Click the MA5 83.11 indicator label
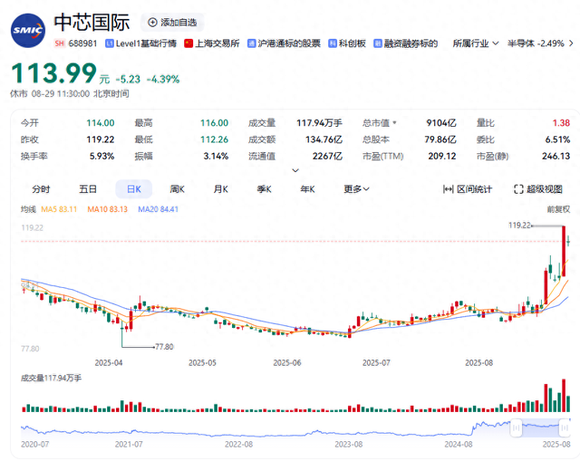The width and height of the screenshot is (580, 461). pyautogui.click(x=59, y=209)
